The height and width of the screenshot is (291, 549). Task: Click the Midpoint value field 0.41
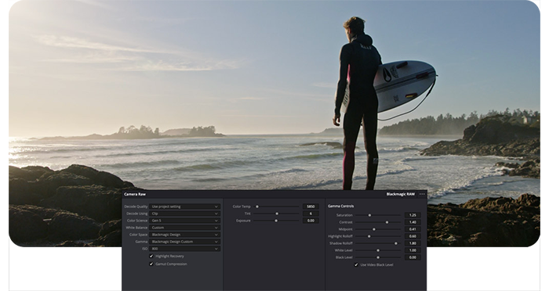click(413, 229)
